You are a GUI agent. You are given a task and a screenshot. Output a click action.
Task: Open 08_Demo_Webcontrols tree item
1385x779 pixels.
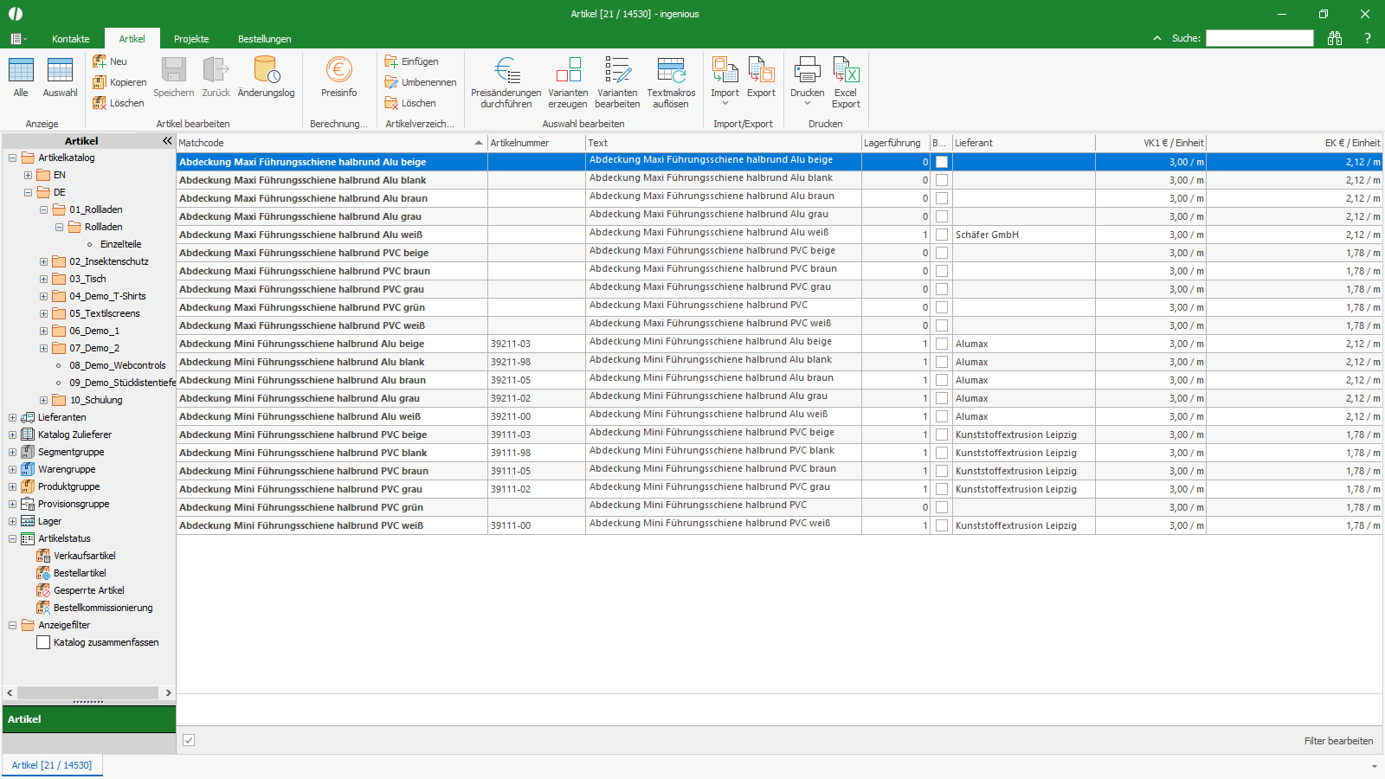coord(118,365)
